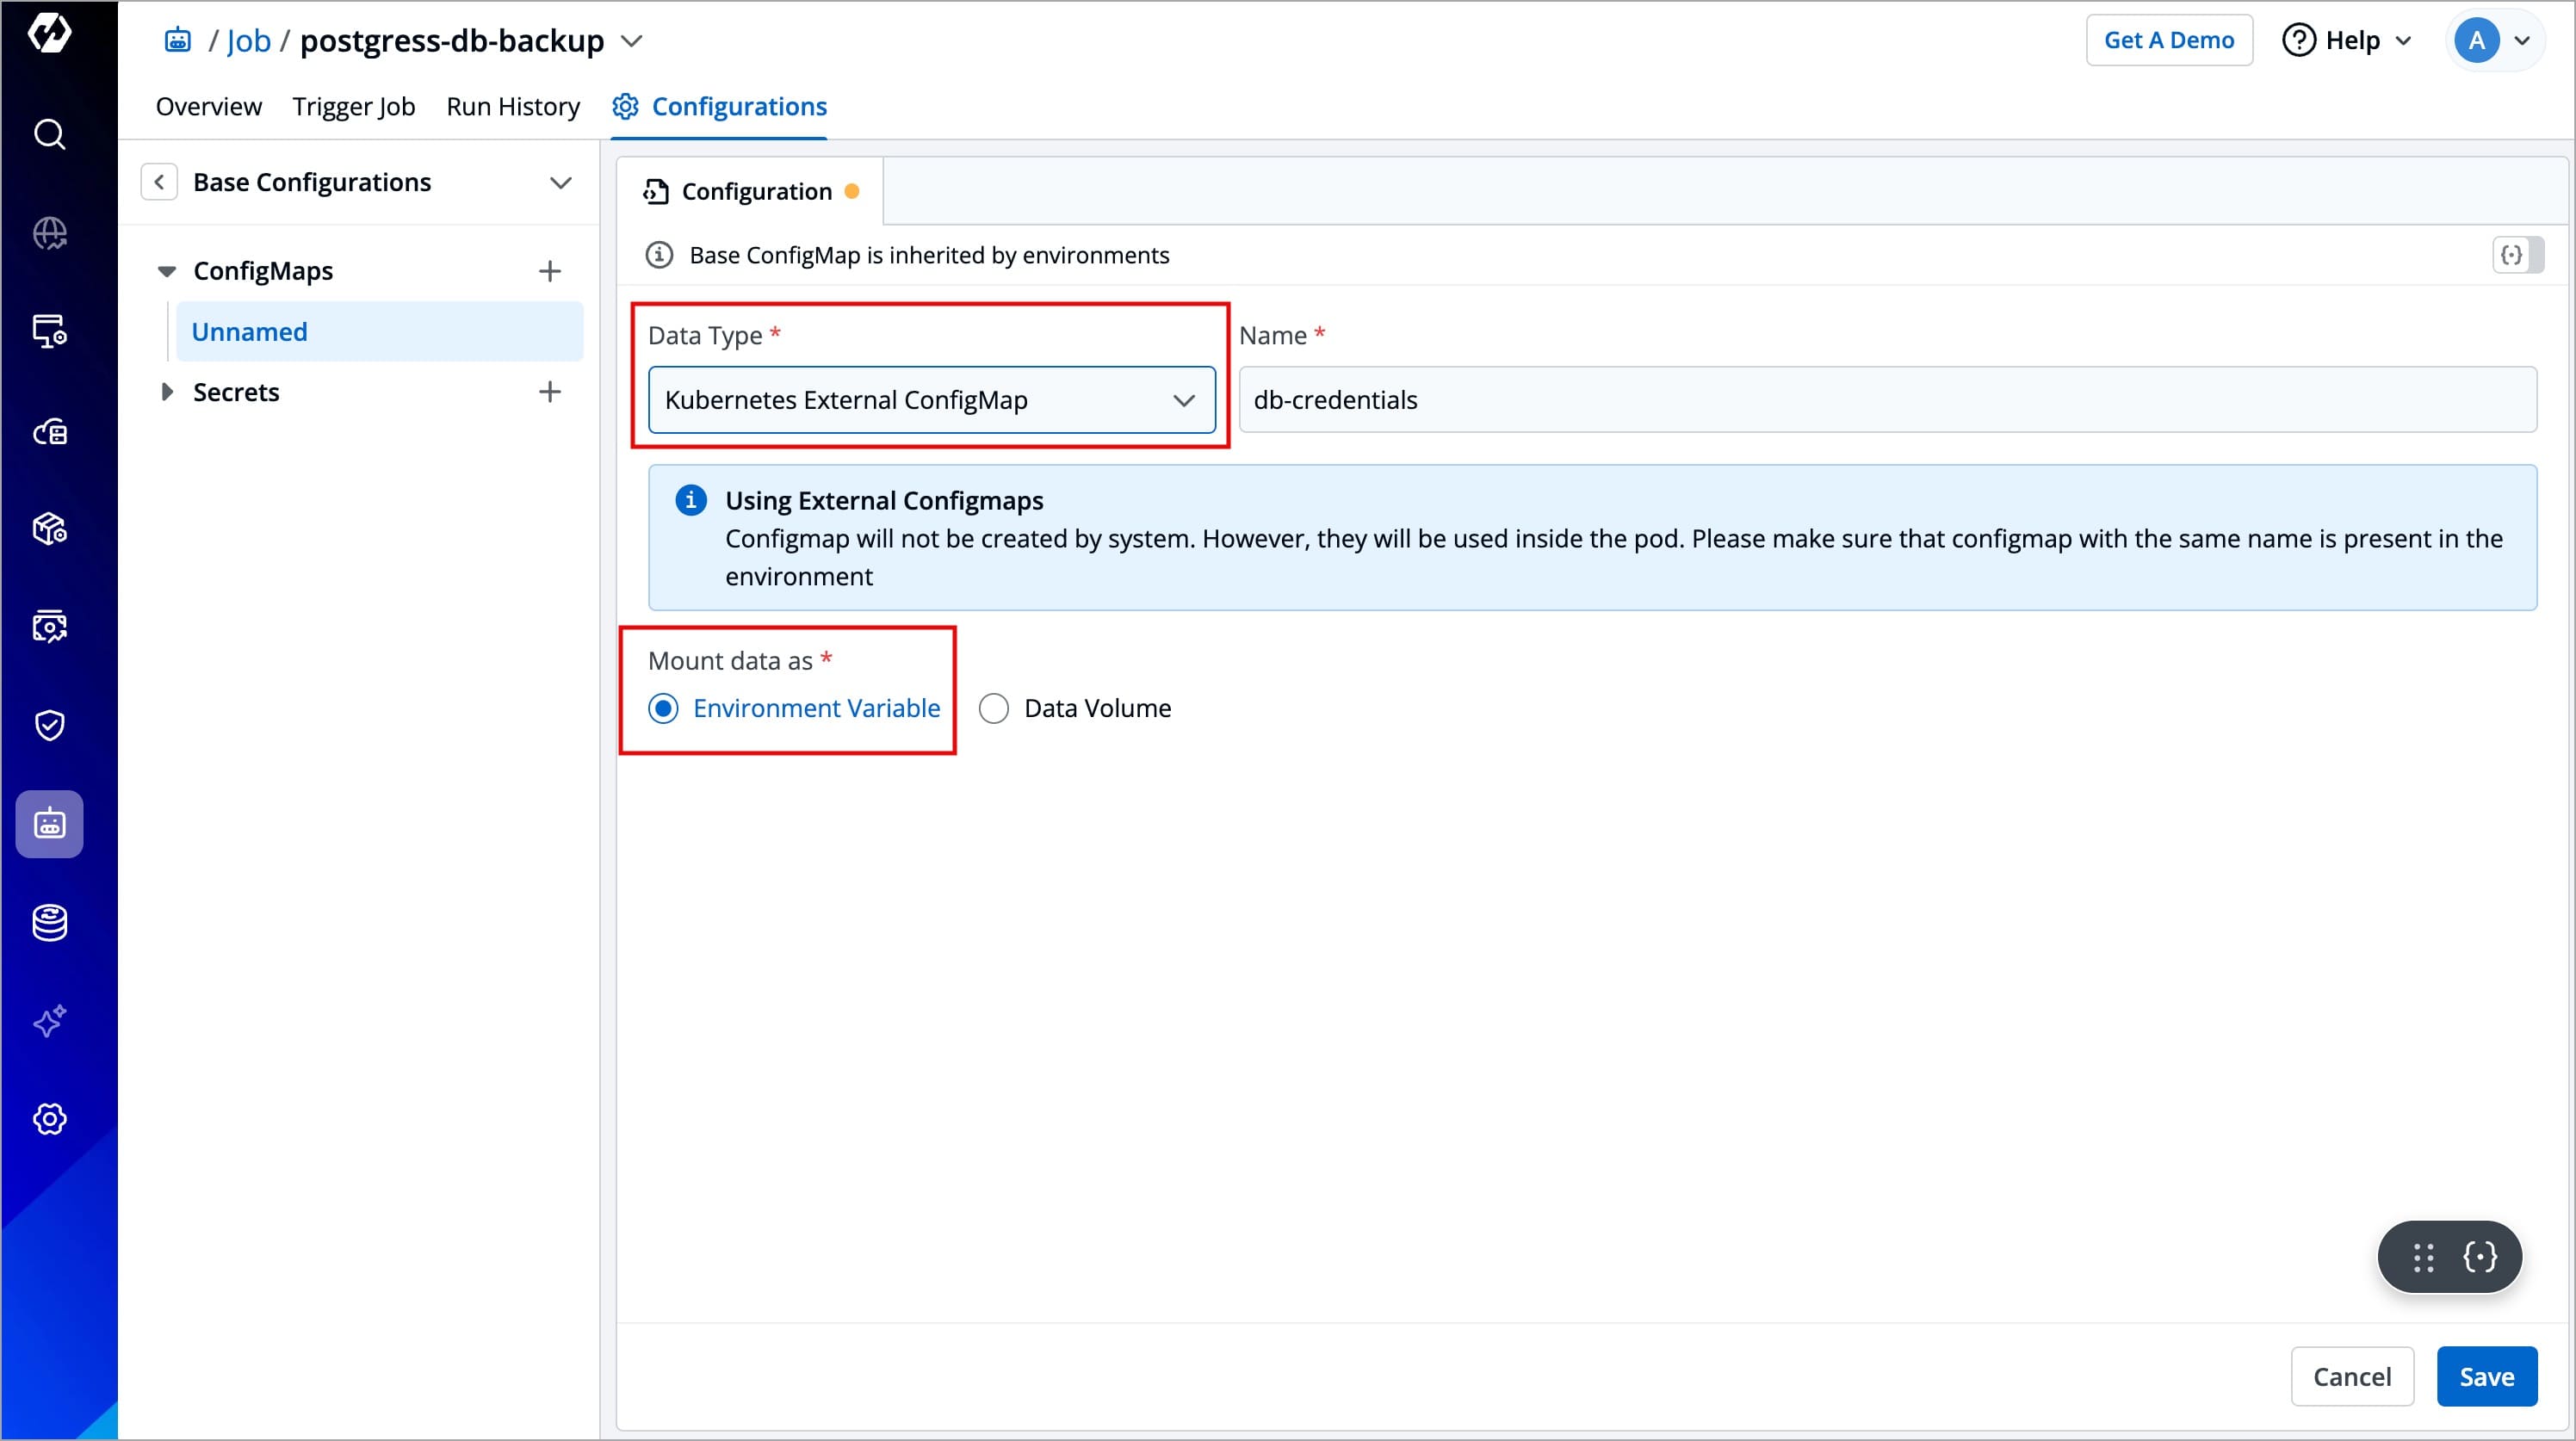Click the search icon in the sidebar
Screen dimensions: 2576x1441
[49, 134]
